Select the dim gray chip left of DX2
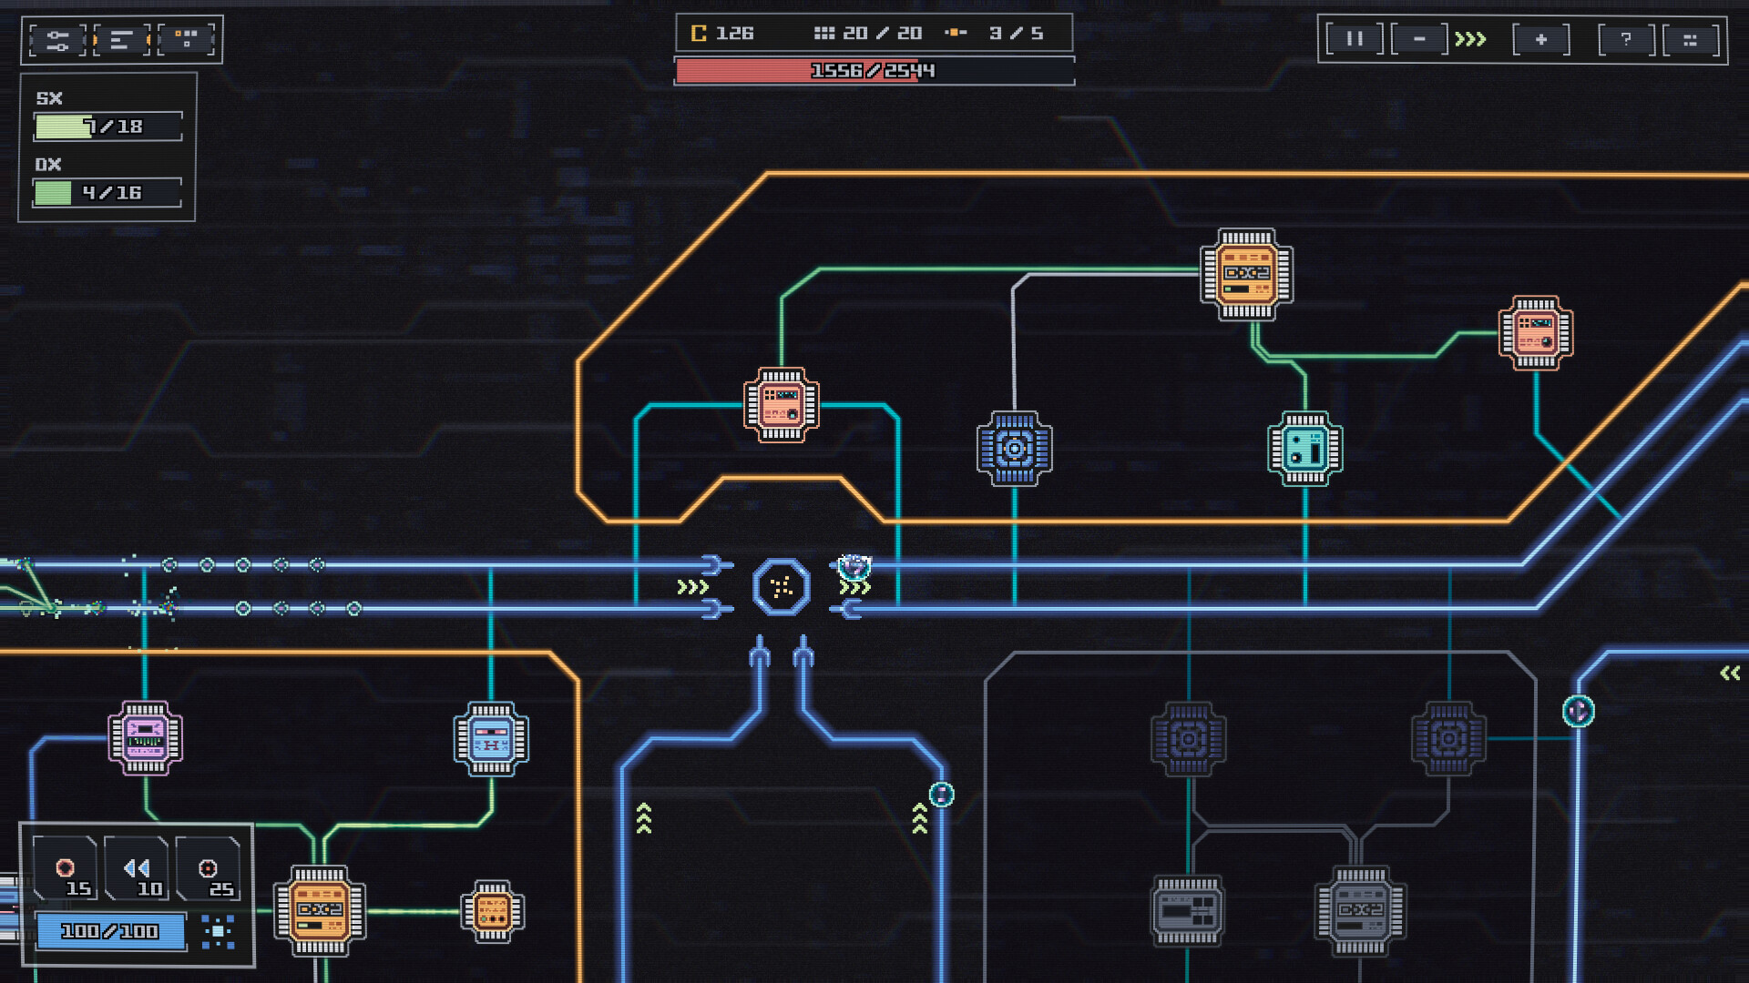Image resolution: width=1749 pixels, height=983 pixels. (1188, 911)
